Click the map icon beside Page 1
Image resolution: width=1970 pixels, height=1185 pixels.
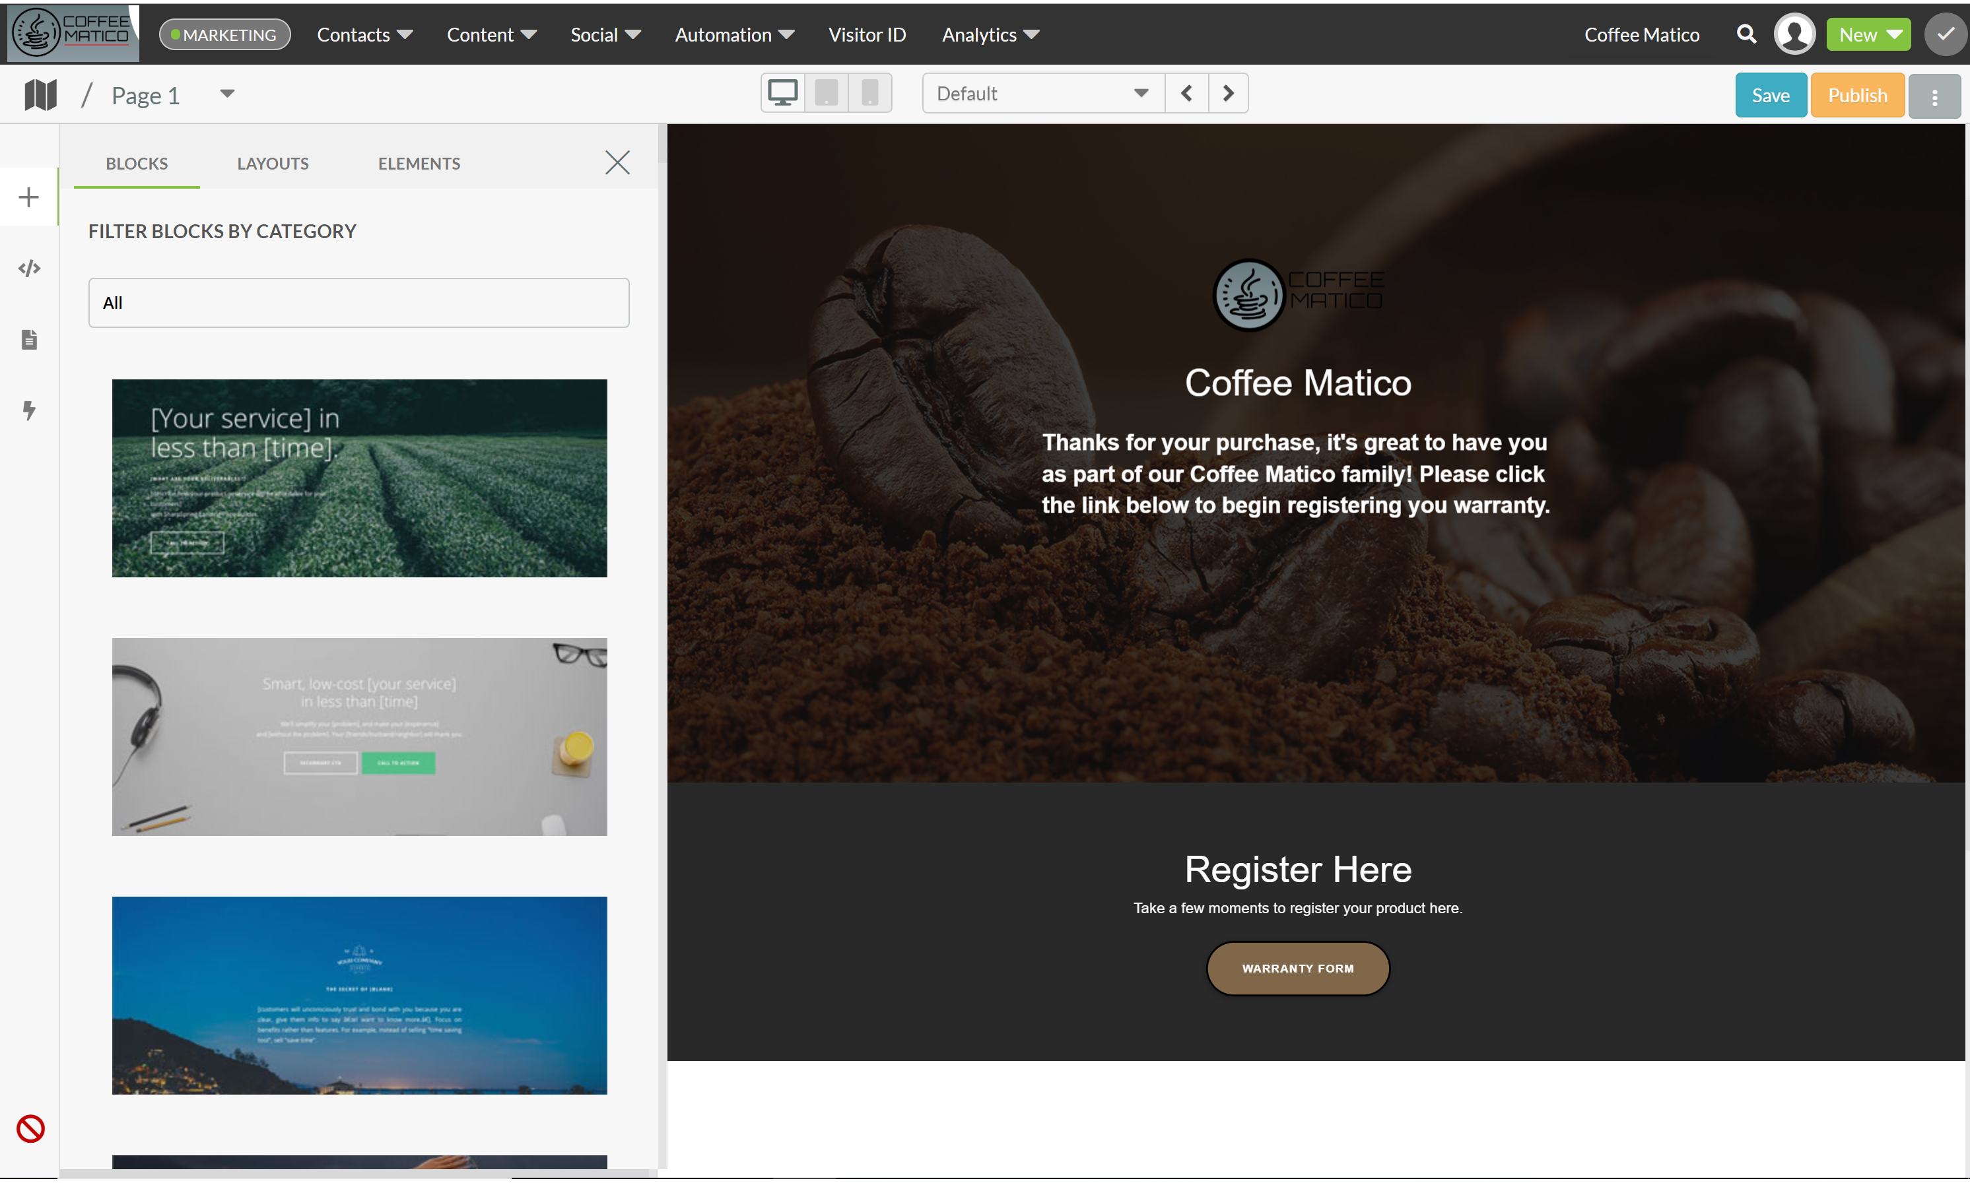[40, 95]
